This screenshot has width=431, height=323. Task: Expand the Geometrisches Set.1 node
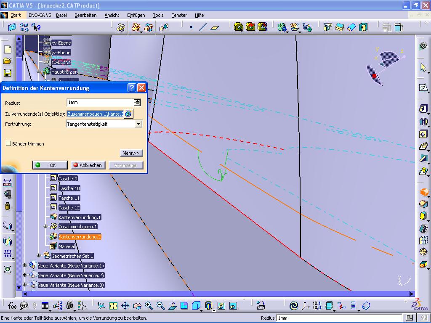(39, 256)
